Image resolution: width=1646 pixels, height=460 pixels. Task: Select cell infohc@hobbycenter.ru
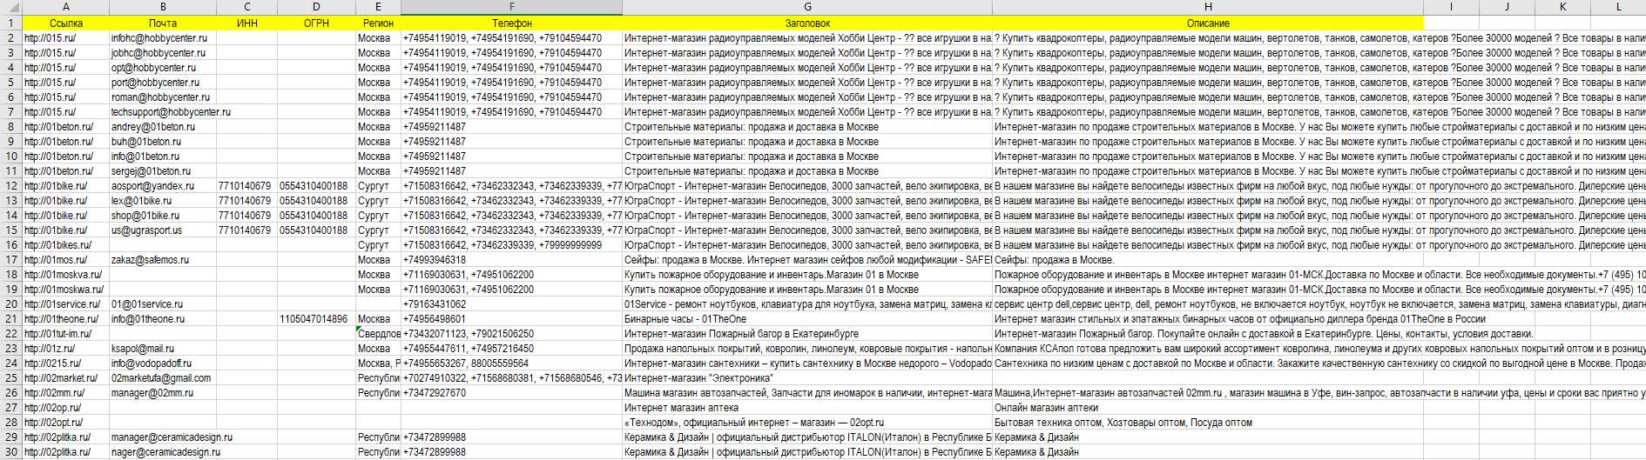[162, 38]
